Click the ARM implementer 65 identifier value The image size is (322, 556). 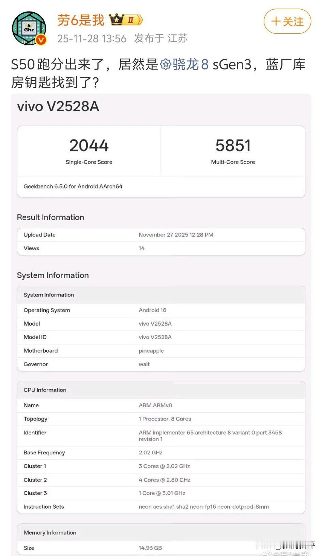click(210, 436)
